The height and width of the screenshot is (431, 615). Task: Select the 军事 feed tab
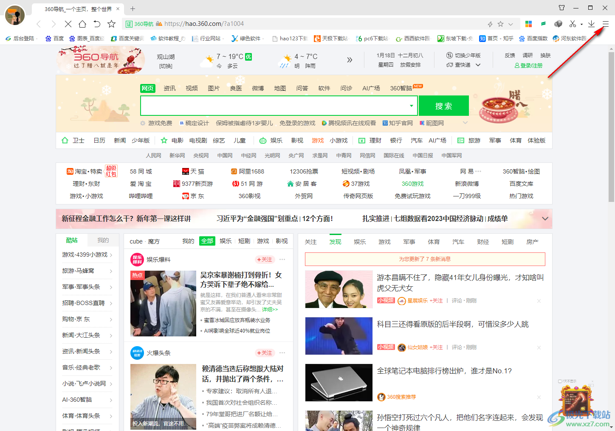point(409,242)
